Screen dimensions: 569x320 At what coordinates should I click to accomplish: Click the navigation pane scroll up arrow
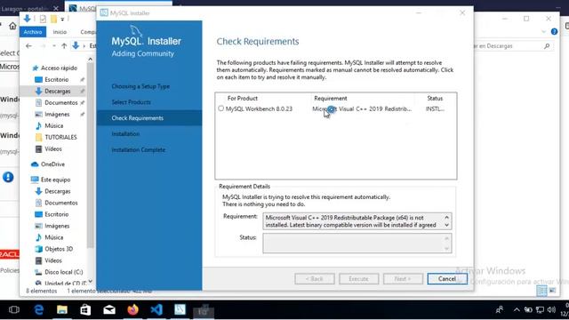click(x=91, y=60)
